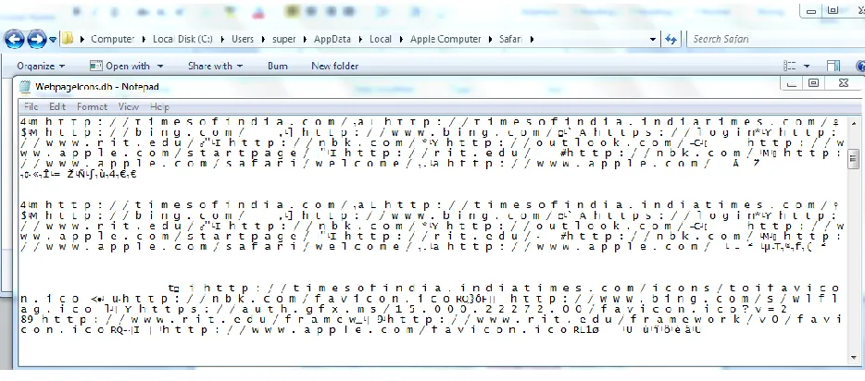Screen dimensions: 865x381
Task: Click Burn in the Explorer toolbar
Action: tap(278, 66)
